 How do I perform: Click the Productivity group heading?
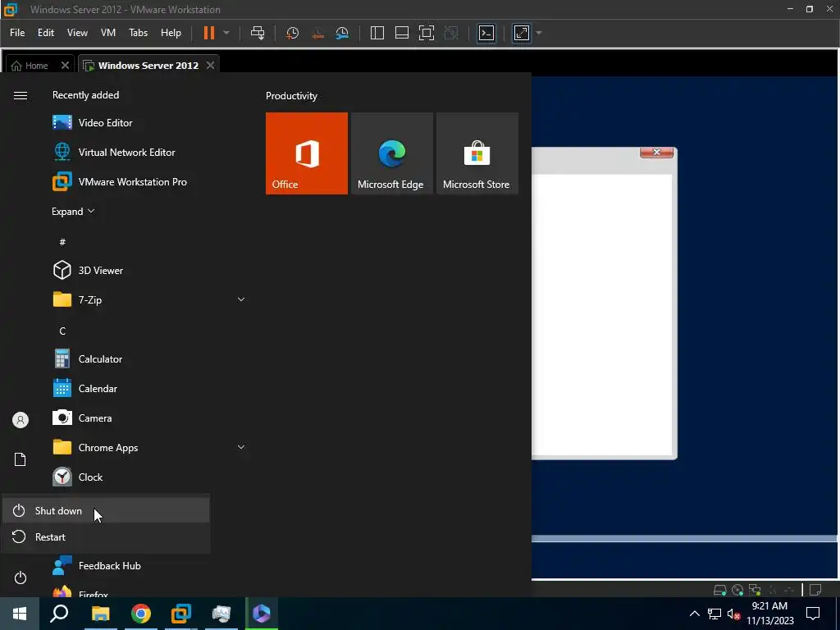coord(291,96)
